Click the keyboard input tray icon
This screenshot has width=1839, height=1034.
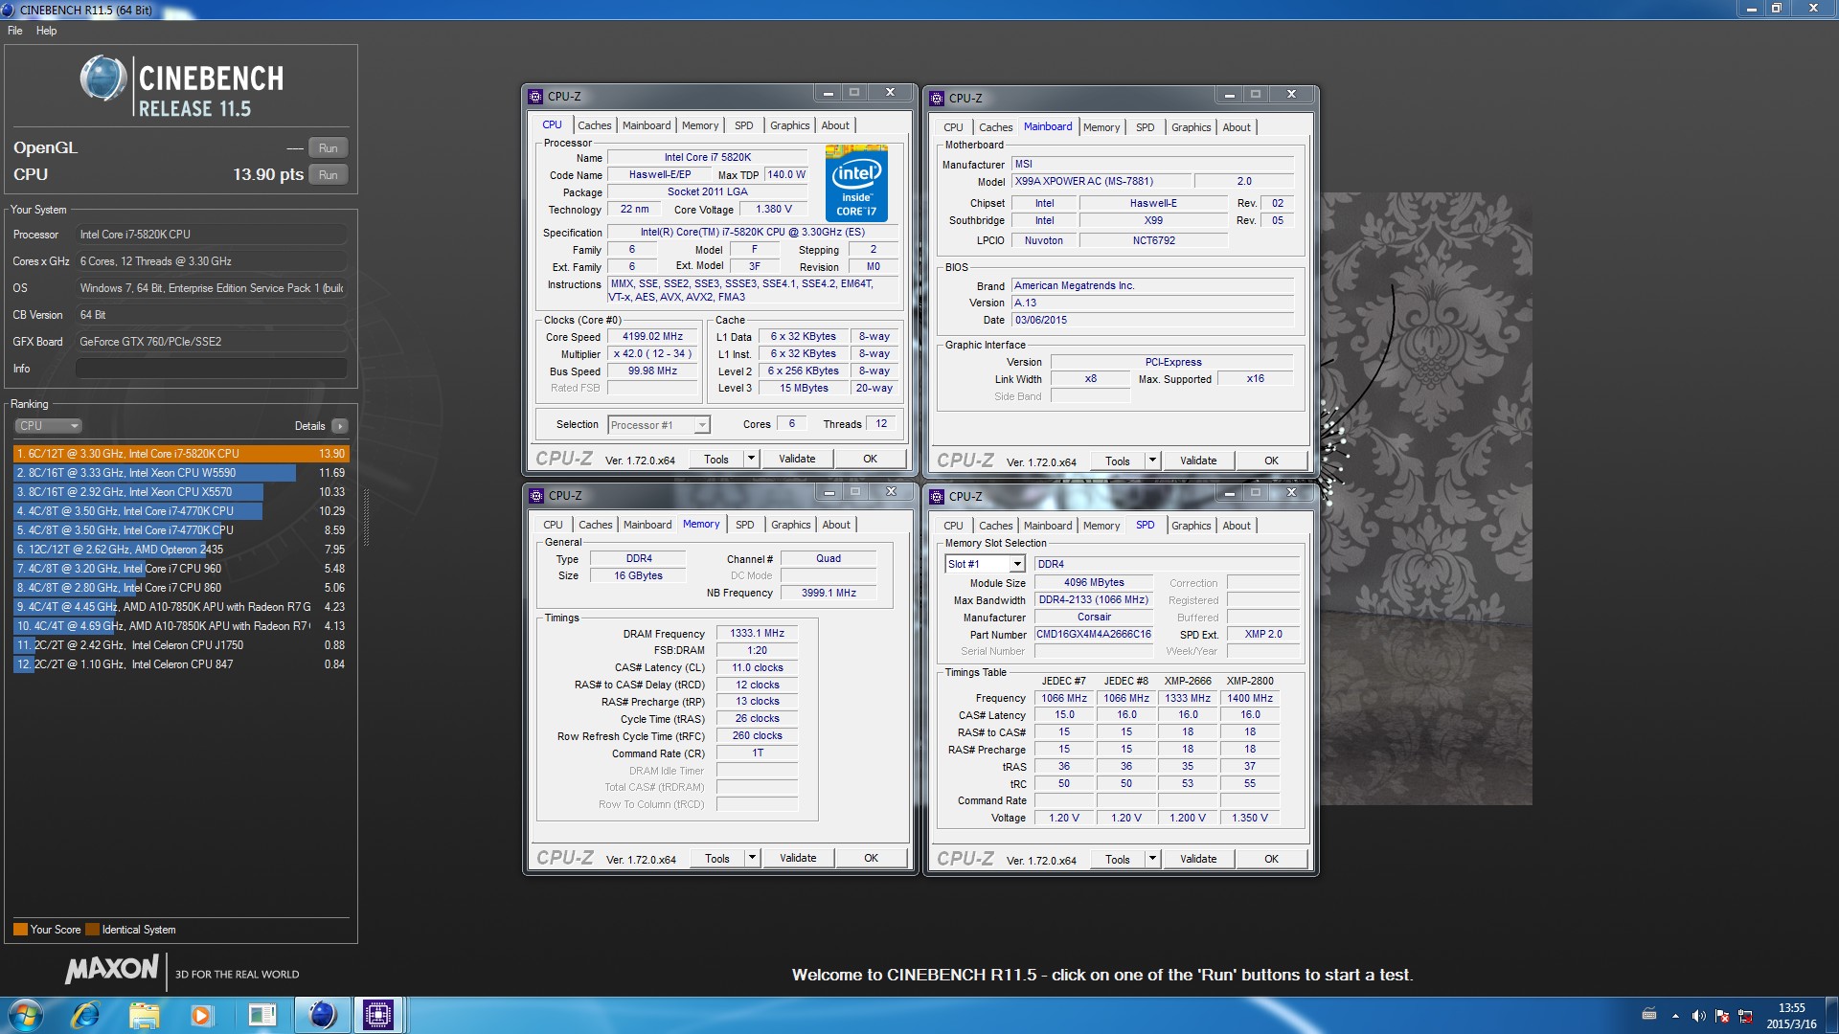pos(1649,1015)
